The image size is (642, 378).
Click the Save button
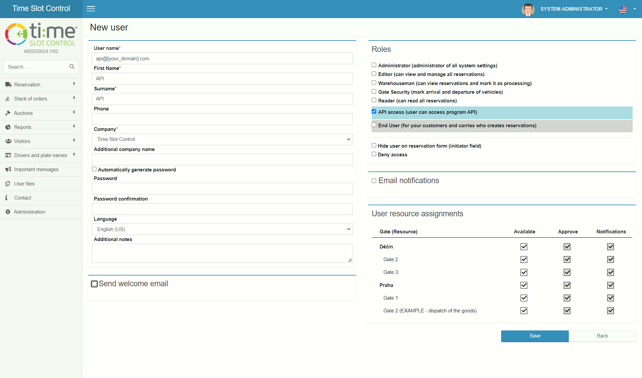click(x=535, y=336)
